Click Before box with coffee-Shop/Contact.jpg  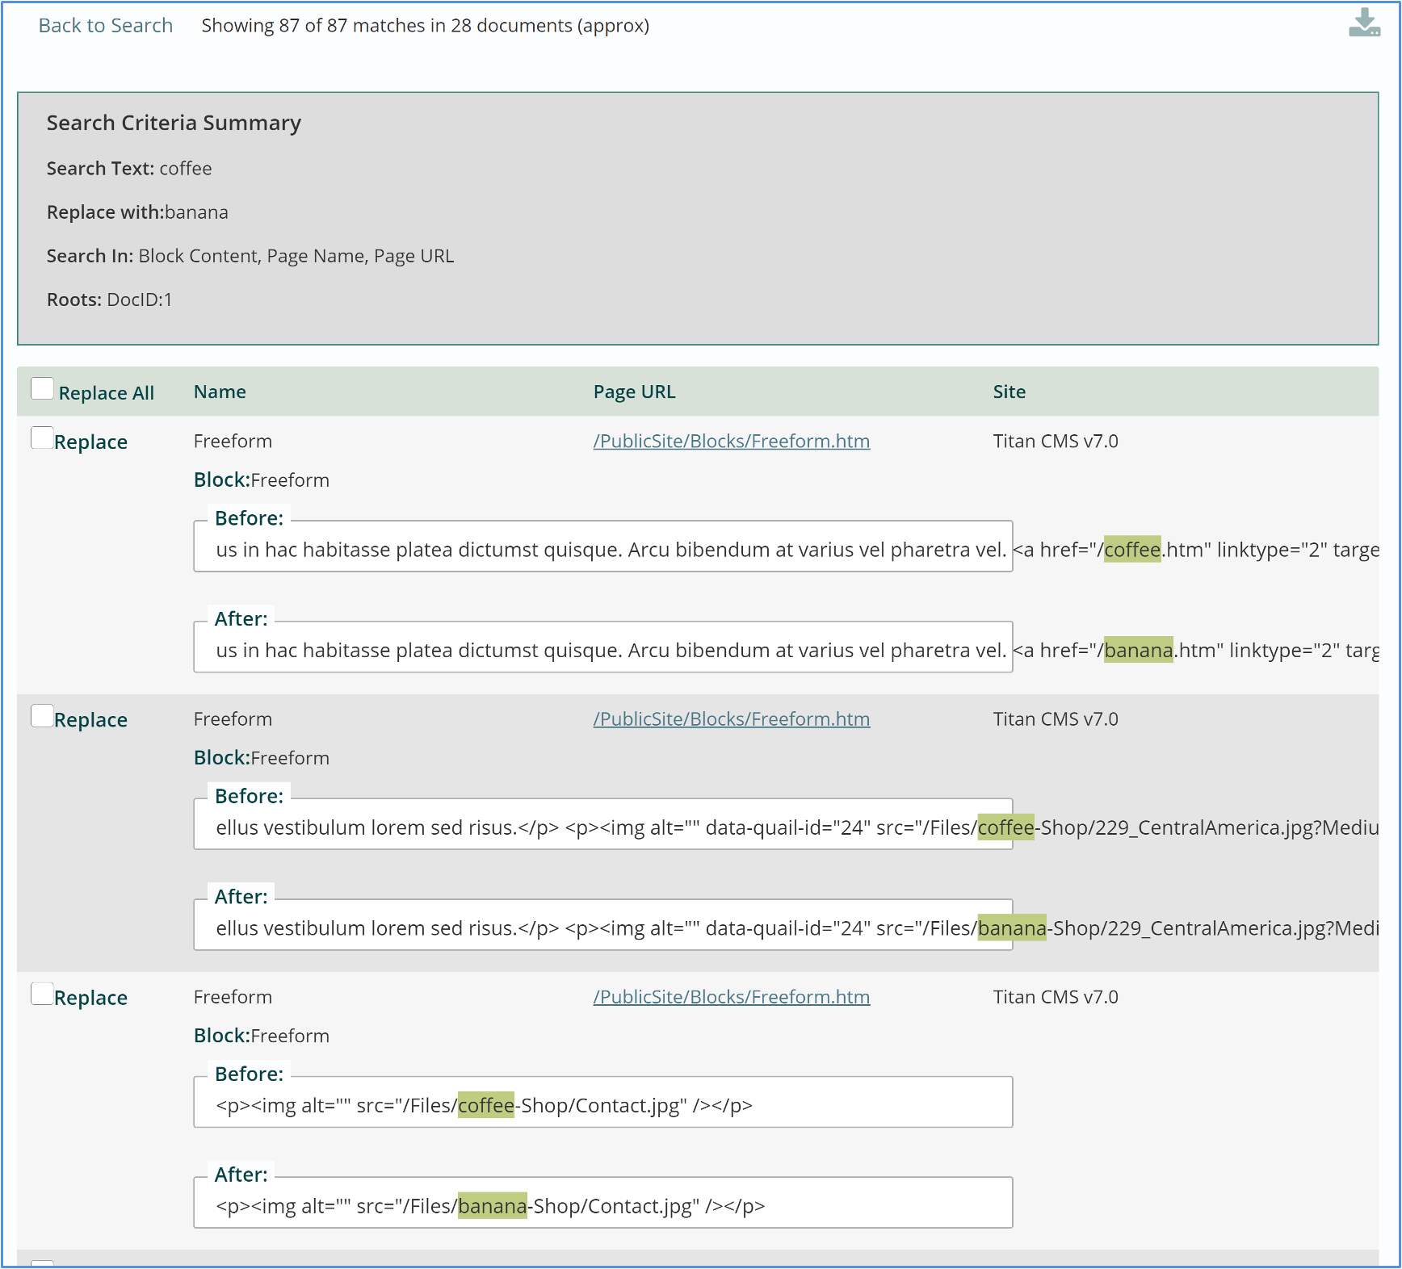tap(602, 1105)
